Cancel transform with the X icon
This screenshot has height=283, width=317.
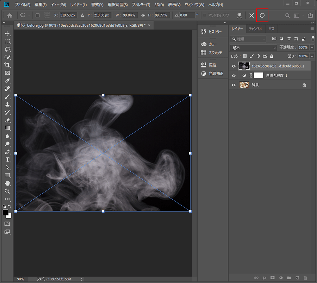tap(251, 15)
